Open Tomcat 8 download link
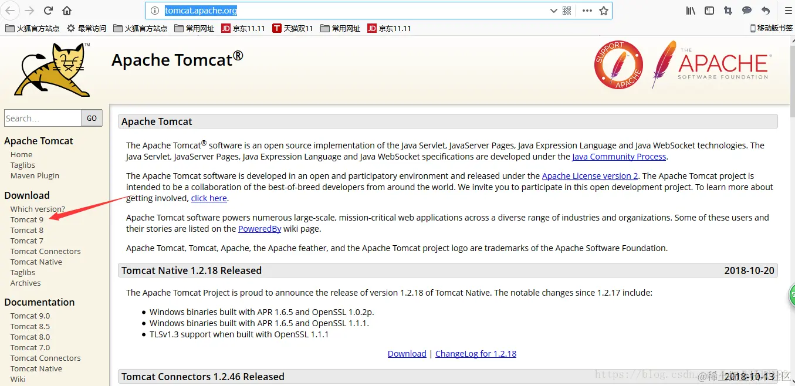795x386 pixels. [27, 230]
